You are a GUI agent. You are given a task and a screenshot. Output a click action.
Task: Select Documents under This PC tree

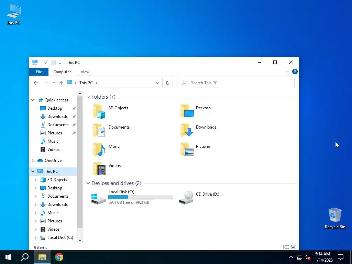click(58, 196)
